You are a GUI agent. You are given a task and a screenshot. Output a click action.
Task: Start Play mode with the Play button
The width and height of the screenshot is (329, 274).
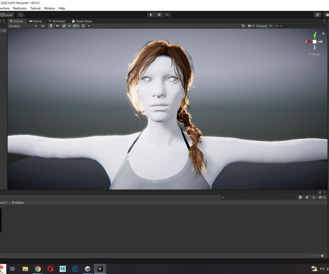click(x=151, y=15)
